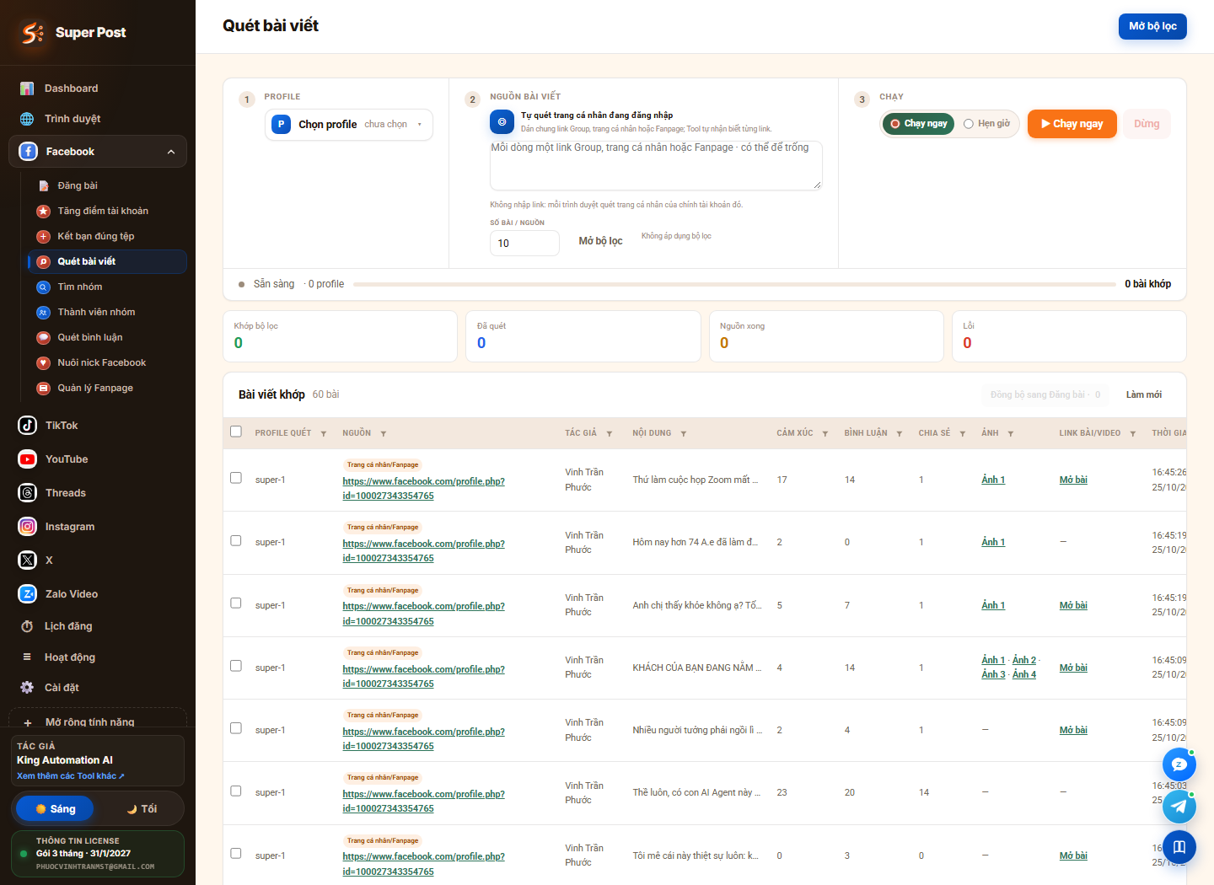Tick checkbox for row 'Hôm nay hơn 74 A.e'
Image resolution: width=1214 pixels, height=885 pixels.
tap(236, 541)
